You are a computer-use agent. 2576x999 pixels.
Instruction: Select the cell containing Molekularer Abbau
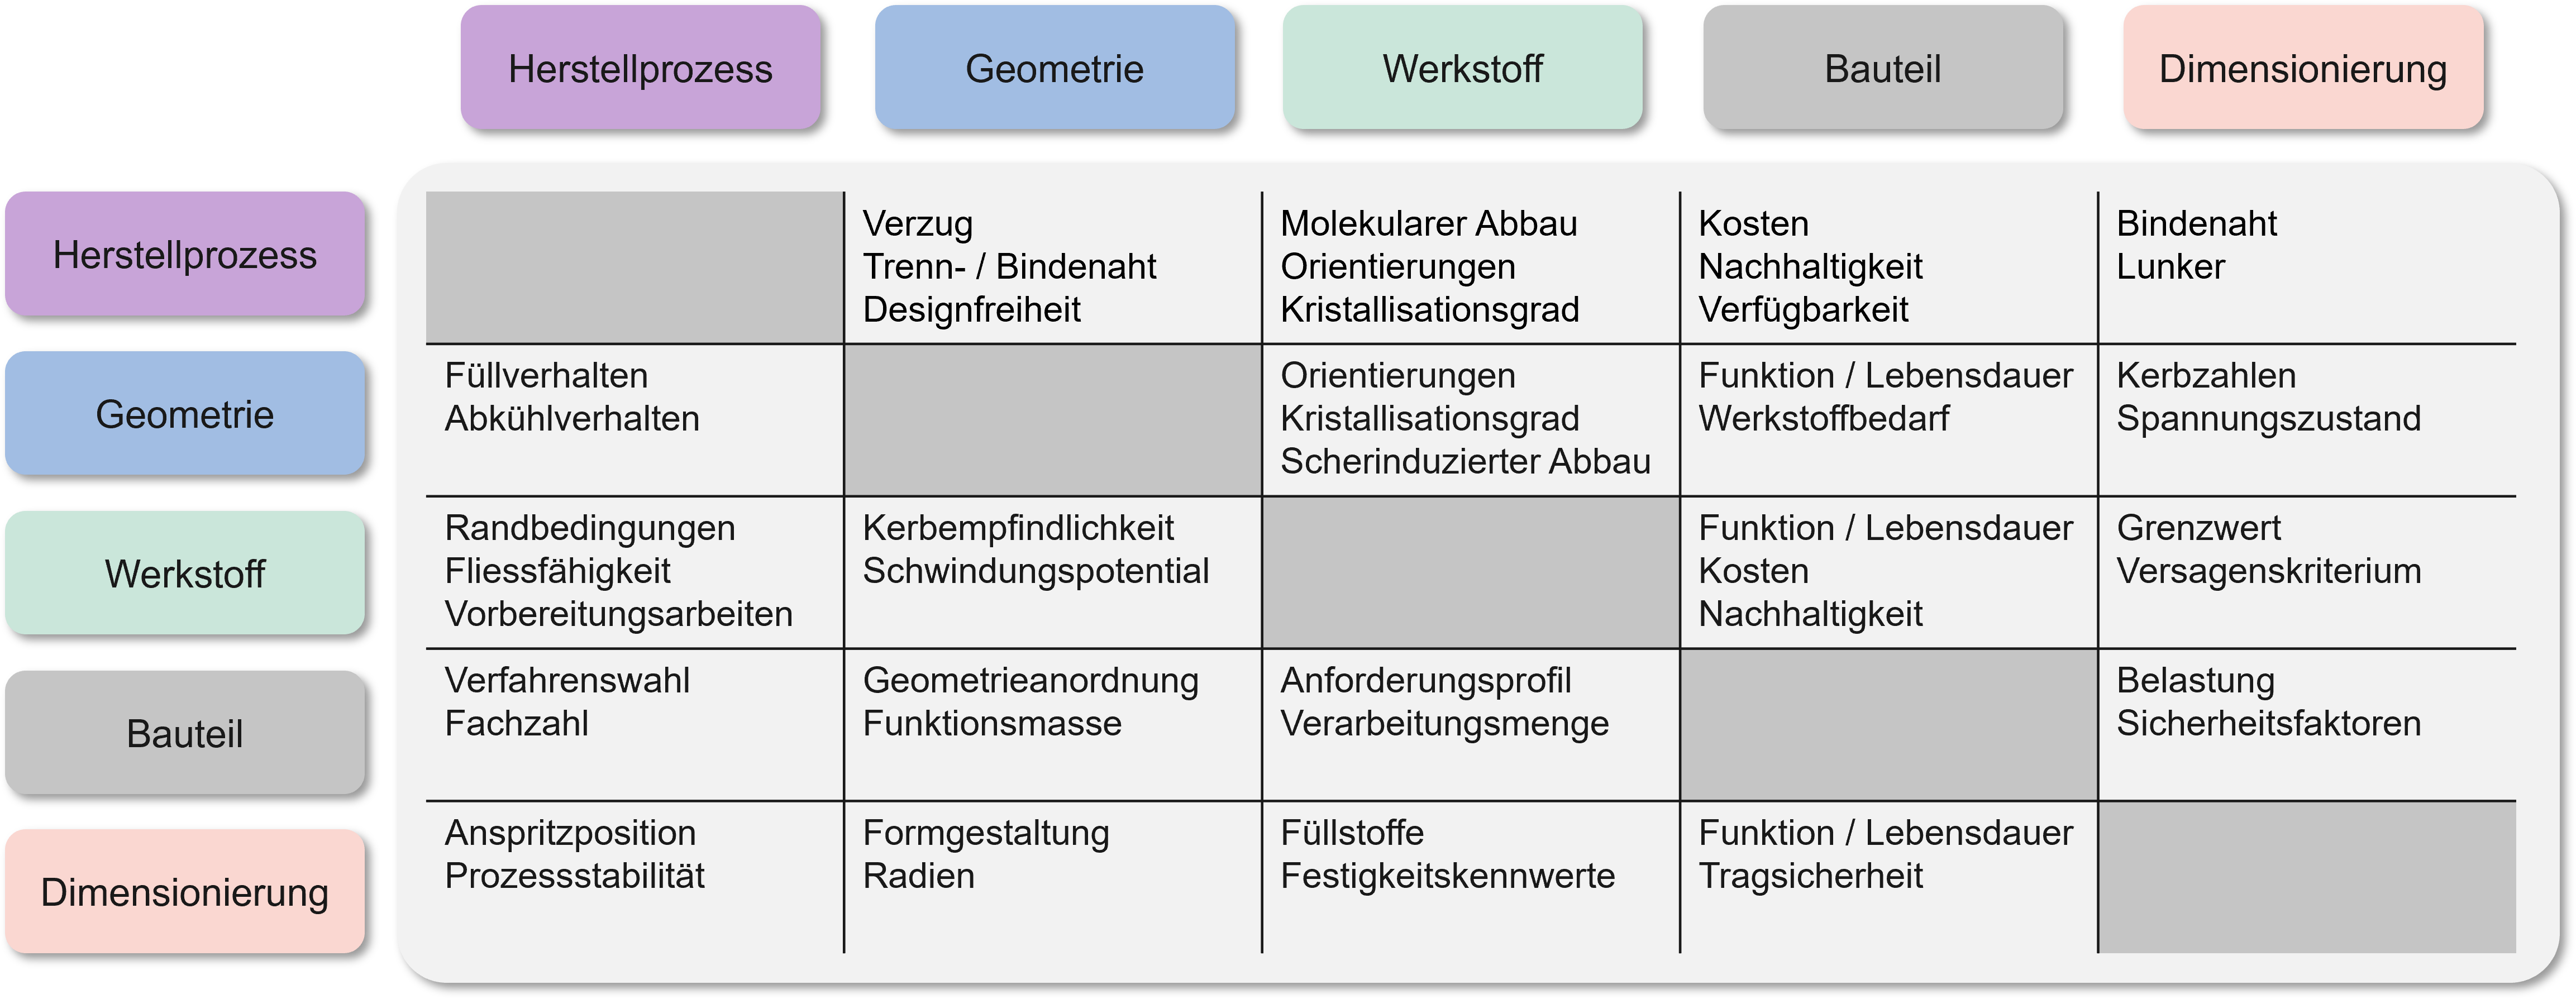(1471, 267)
